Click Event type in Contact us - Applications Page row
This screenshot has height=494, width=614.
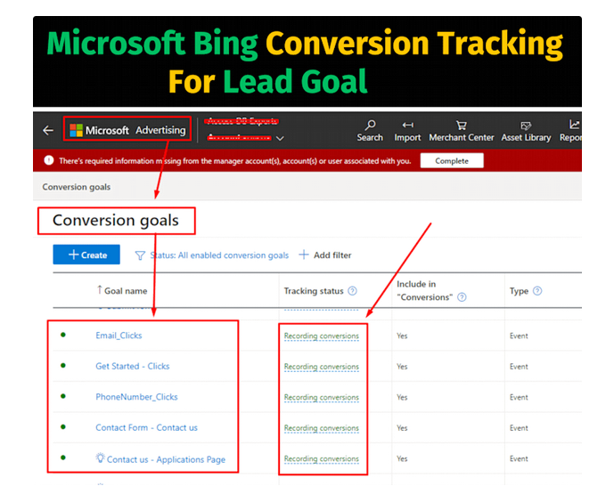point(519,458)
